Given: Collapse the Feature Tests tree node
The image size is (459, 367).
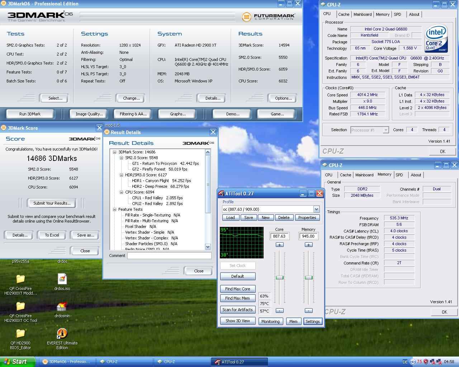Looking at the screenshot, I should [x=115, y=209].
